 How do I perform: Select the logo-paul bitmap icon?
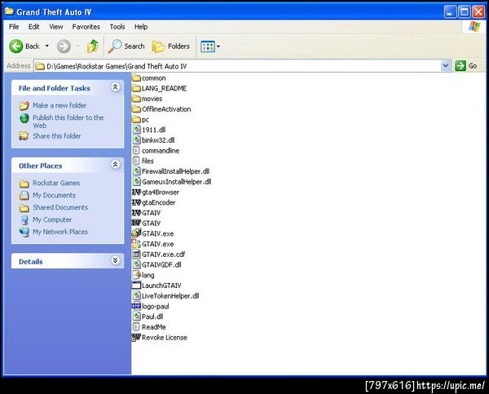coord(136,306)
